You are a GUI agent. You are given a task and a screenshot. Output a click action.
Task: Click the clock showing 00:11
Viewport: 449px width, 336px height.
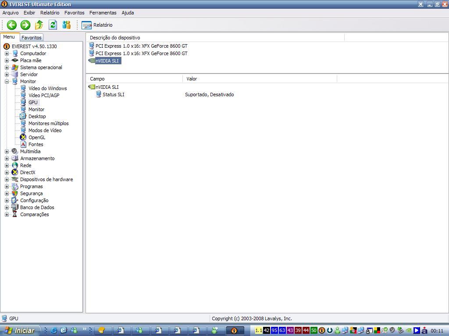(x=437, y=331)
